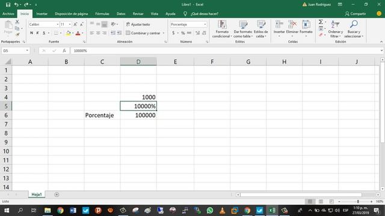Switch to the Insertar tab
Screen dimensions: 385x216
point(42,14)
